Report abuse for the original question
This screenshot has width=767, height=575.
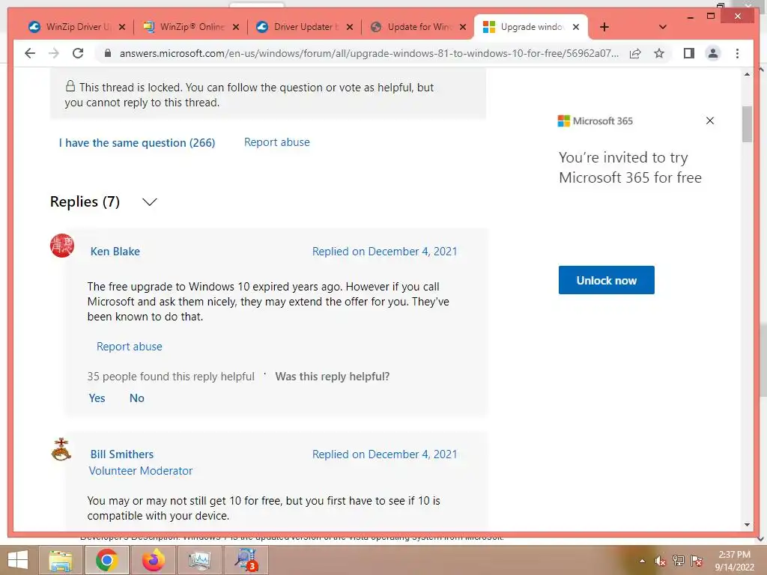point(277,142)
